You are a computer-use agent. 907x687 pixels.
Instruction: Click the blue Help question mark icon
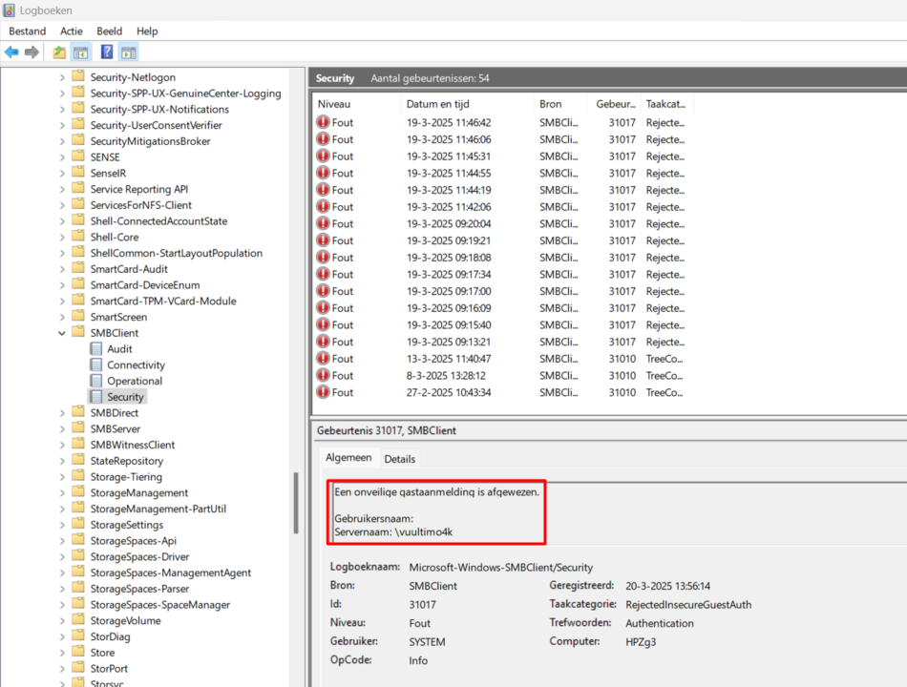(107, 52)
